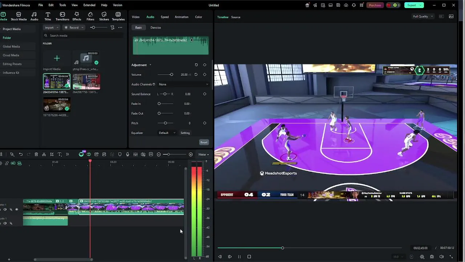465x262 pixels.
Task: Select the text tool in timeline toolbar
Action: [60, 154]
